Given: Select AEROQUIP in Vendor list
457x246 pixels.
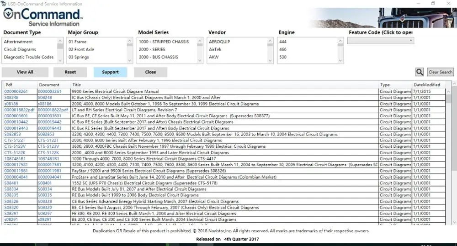Looking at the screenshot, I should (219, 42).
